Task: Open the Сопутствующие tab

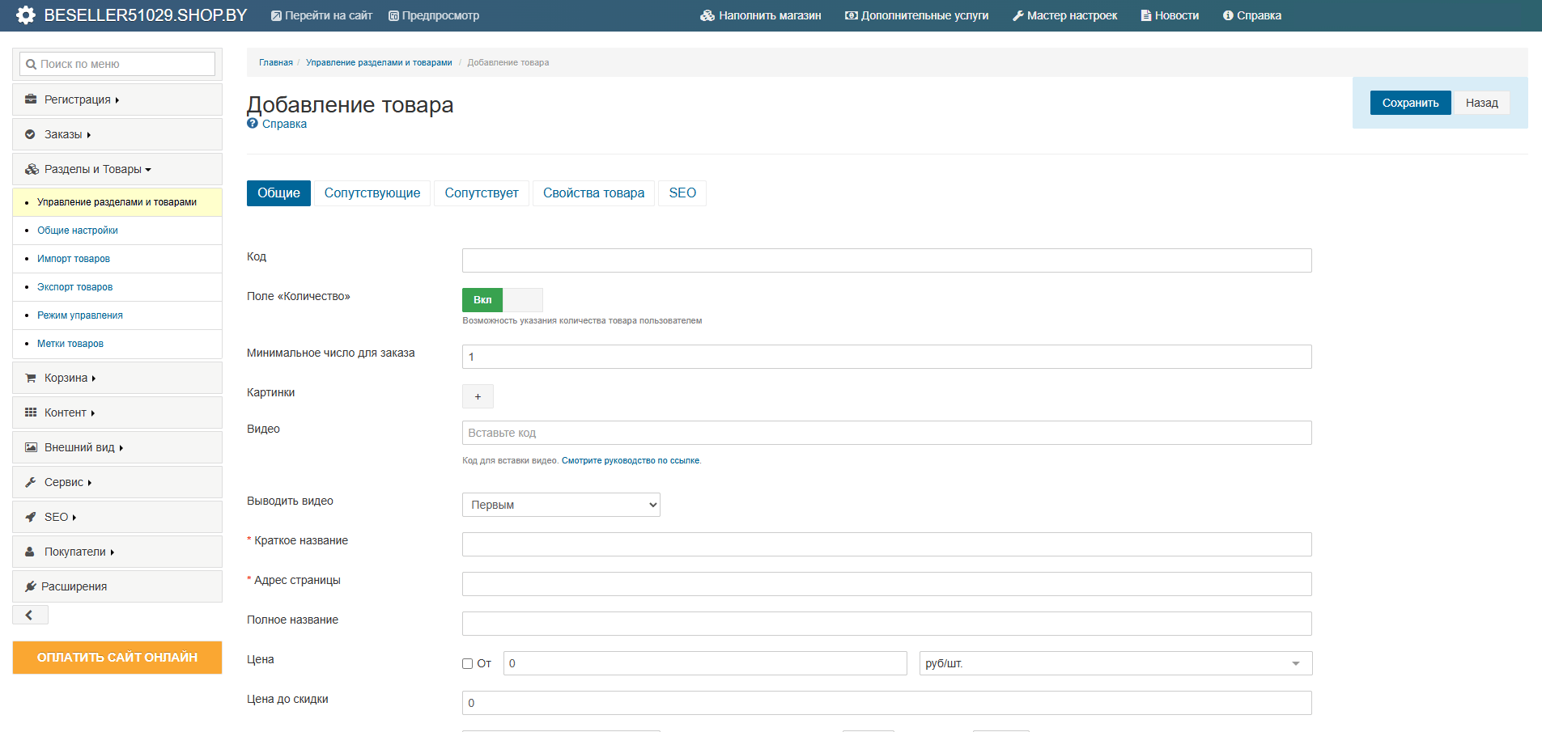Action: pos(372,193)
